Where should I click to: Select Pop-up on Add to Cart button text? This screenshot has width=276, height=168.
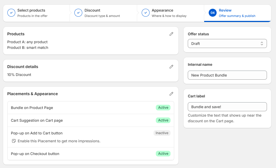(x=36, y=133)
